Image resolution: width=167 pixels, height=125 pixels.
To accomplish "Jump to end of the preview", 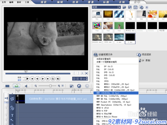I will [x=48, y=79].
